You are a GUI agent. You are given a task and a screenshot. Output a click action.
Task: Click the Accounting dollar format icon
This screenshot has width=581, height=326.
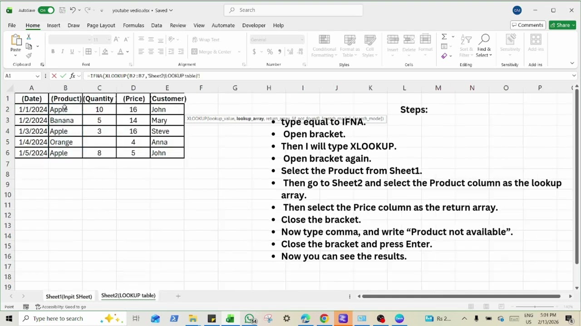click(254, 52)
